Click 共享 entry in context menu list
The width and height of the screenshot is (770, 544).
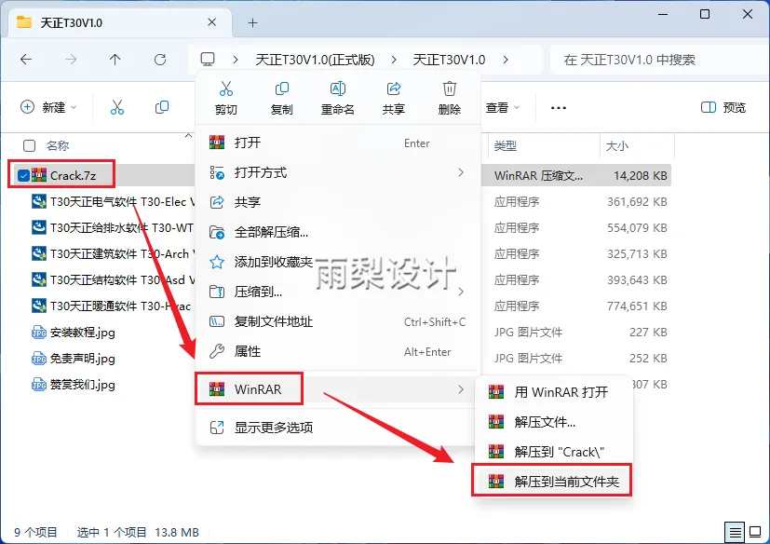pos(337,202)
